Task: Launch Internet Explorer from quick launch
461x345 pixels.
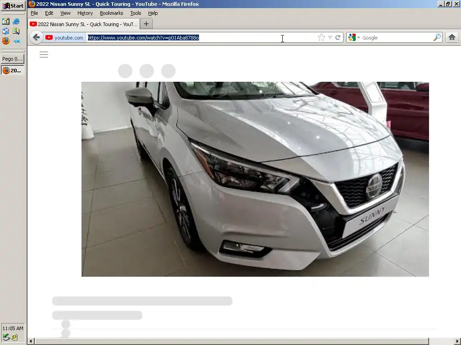Action: tap(16, 21)
